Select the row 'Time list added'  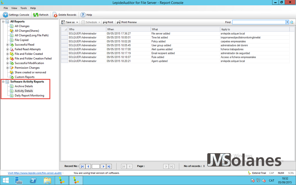click(175, 37)
